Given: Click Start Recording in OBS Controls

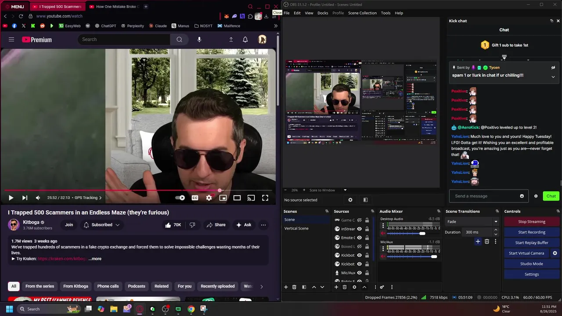Looking at the screenshot, I should click(x=531, y=232).
